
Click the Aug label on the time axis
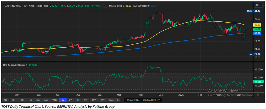point(78,95)
